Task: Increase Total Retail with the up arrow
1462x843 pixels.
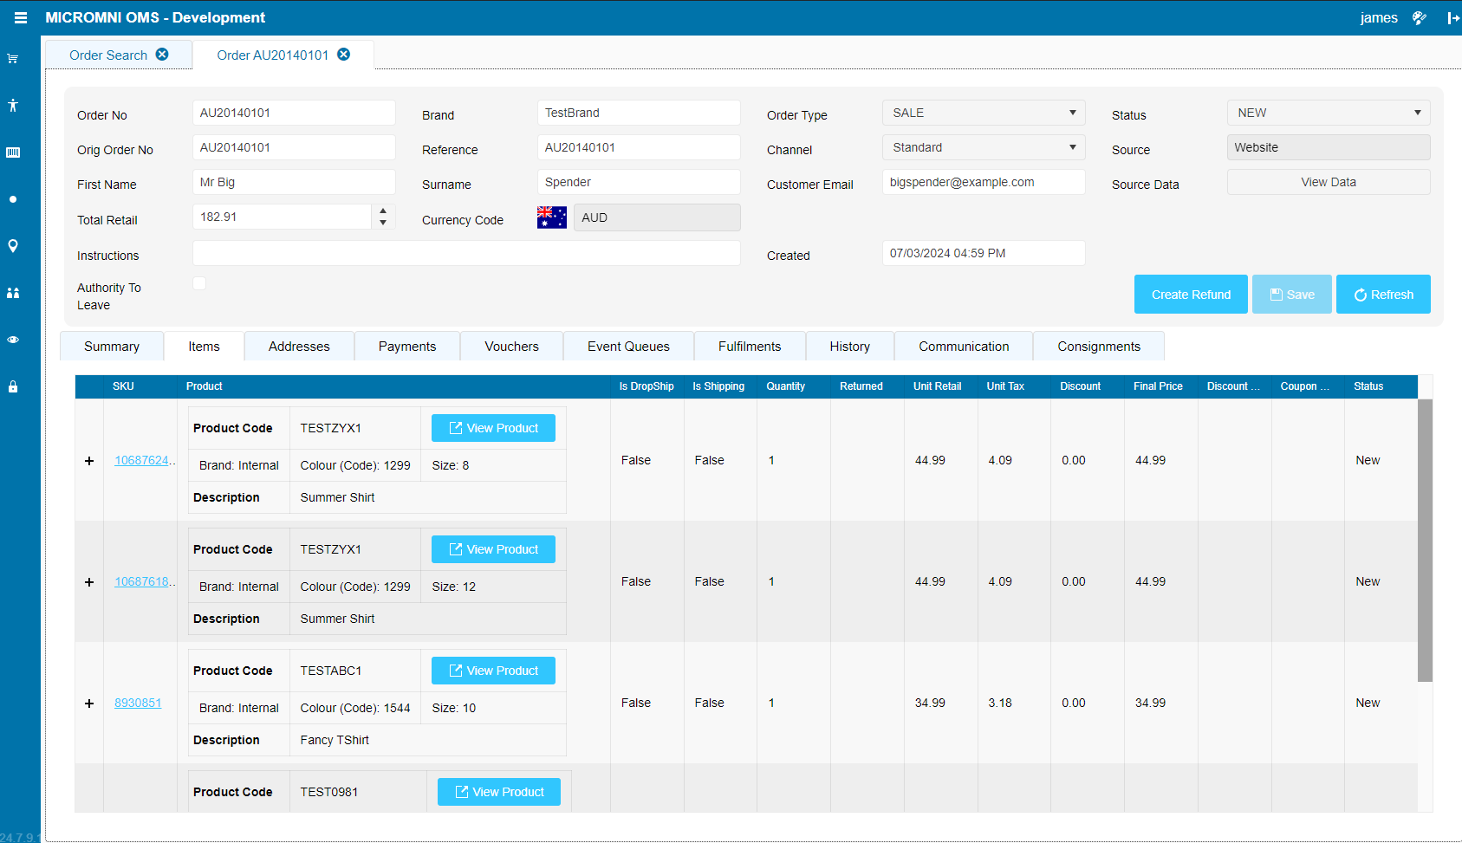Action: pos(383,211)
